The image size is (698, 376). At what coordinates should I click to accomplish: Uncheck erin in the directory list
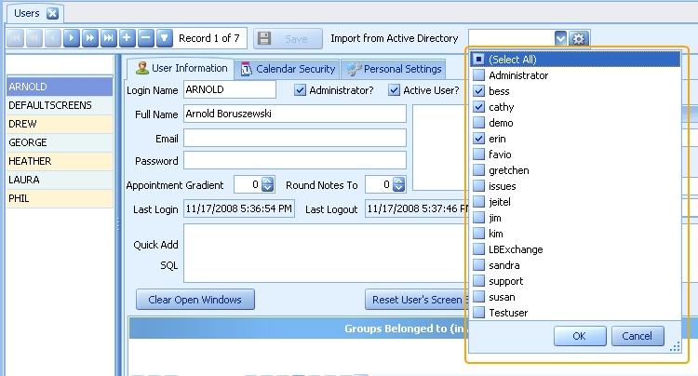pos(478,139)
